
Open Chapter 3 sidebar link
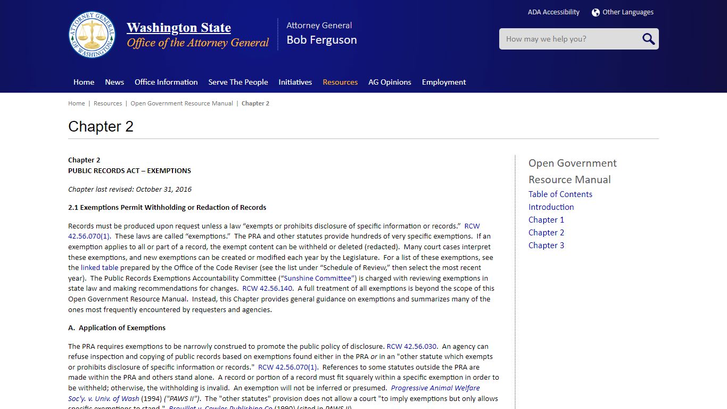tap(546, 246)
